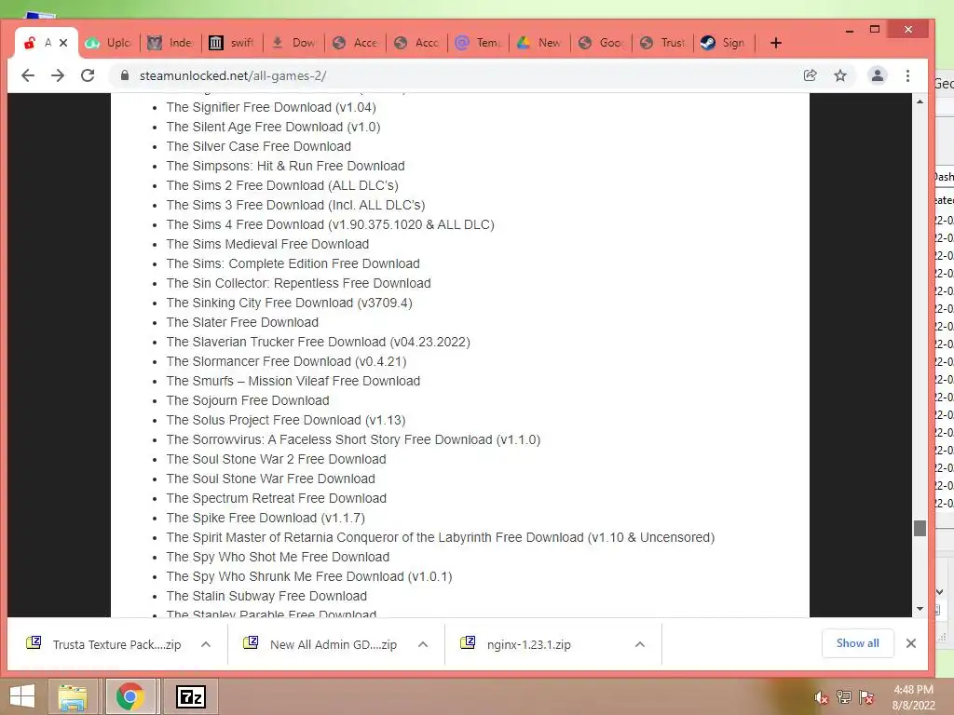Open The Sinking City Free Download
954x715 pixels.
pyautogui.click(x=289, y=303)
